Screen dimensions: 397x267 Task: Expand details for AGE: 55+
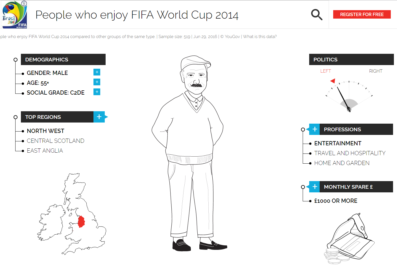pyautogui.click(x=97, y=82)
